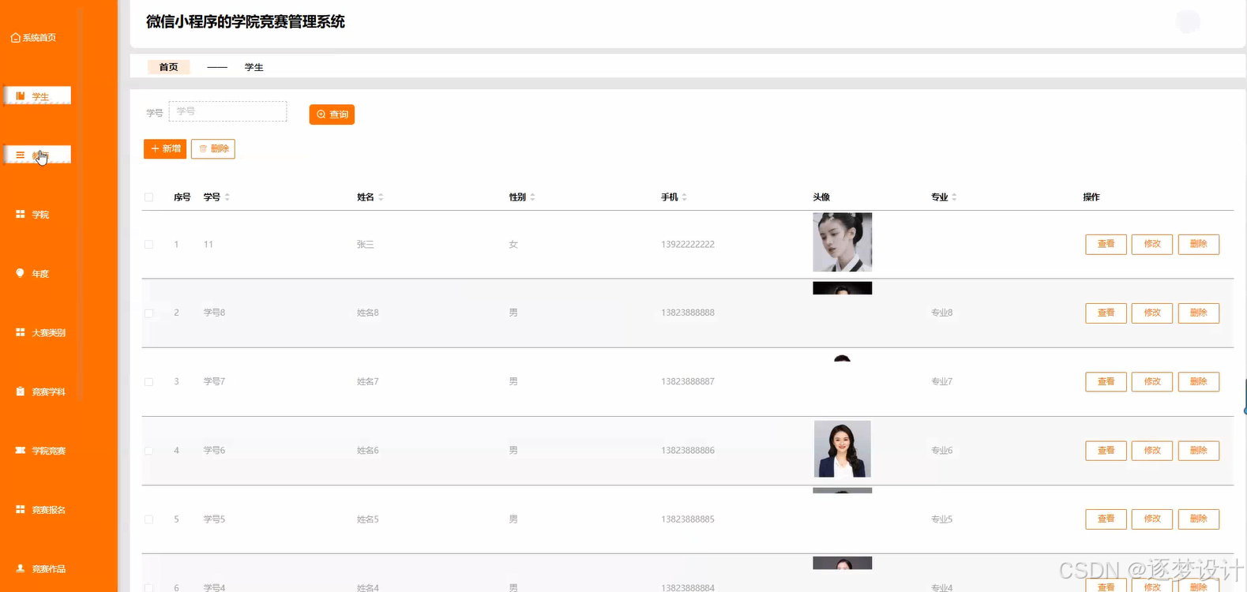Screen dimensions: 1247x592
Task: Sort by 性别 column sort arrows
Action: click(532, 197)
